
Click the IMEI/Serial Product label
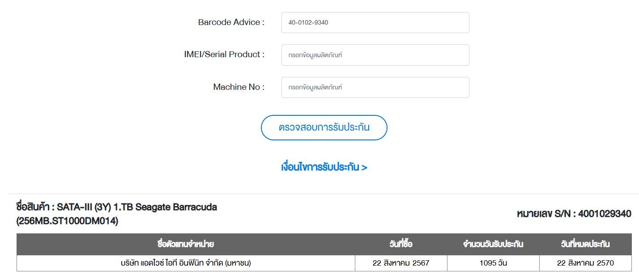click(224, 55)
